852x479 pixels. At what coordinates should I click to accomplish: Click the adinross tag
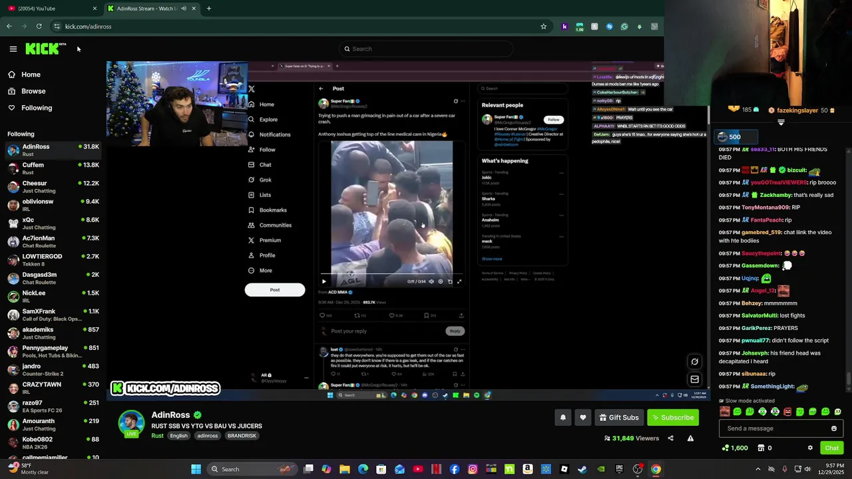point(207,436)
